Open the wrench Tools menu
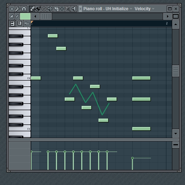The height and width of the screenshot is (185, 185). 18,9
